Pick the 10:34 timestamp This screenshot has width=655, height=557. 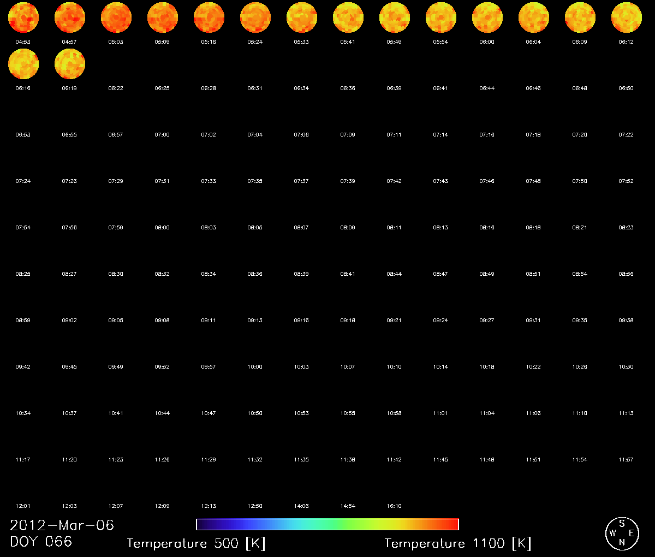tap(23, 413)
